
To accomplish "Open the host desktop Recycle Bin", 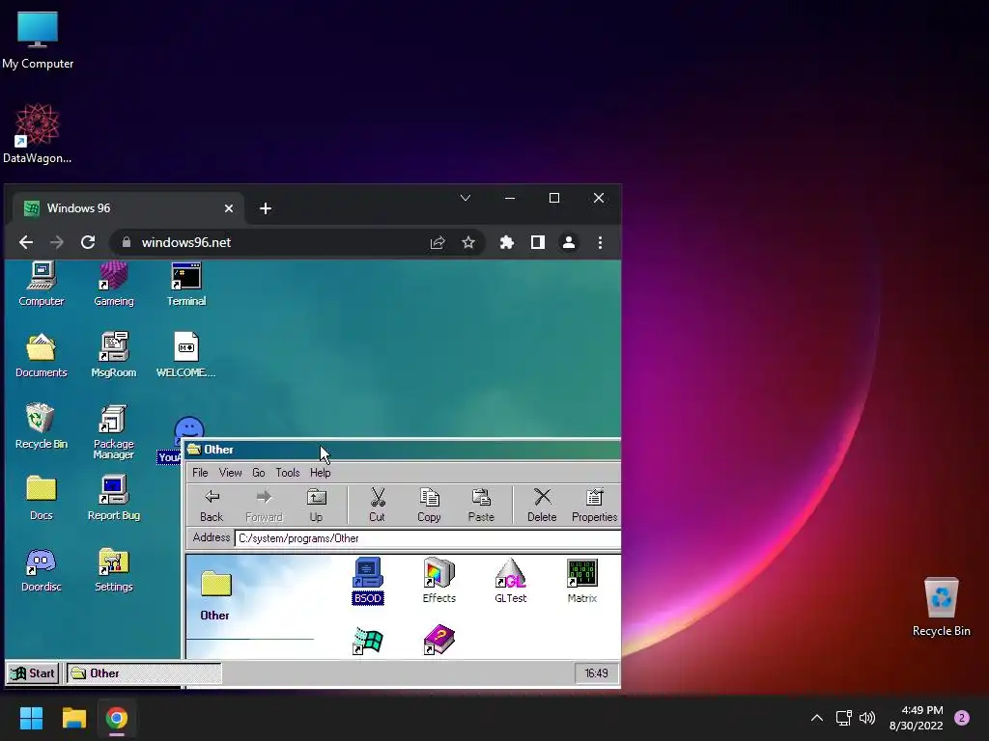I will (941, 607).
